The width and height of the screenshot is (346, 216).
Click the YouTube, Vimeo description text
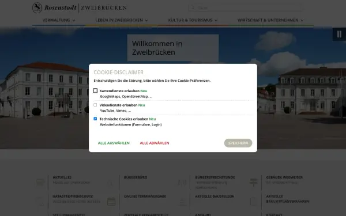pyautogui.click(x=115, y=111)
